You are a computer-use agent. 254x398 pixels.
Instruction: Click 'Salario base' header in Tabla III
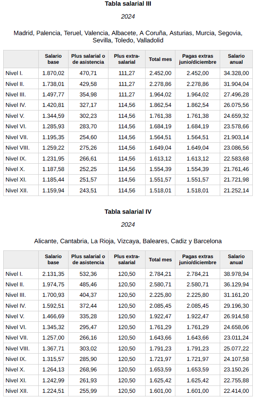(x=53, y=59)
